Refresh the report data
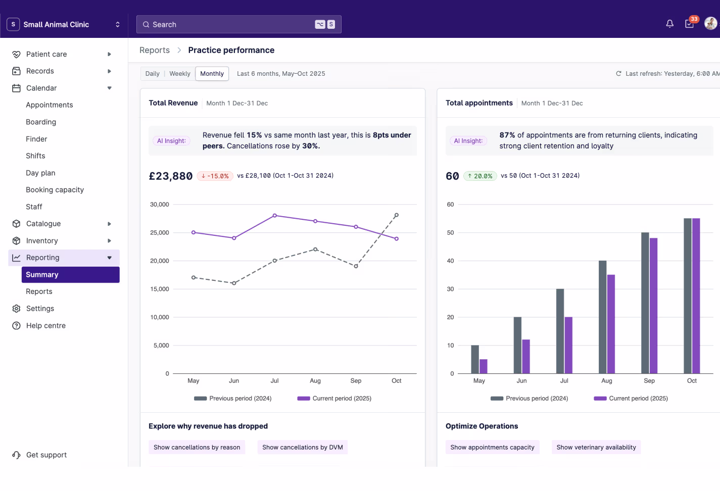The width and height of the screenshot is (720, 491). [618, 73]
